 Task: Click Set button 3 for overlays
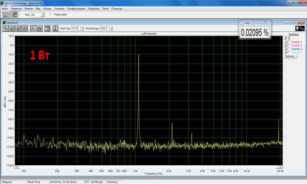pyautogui.click(x=286, y=49)
